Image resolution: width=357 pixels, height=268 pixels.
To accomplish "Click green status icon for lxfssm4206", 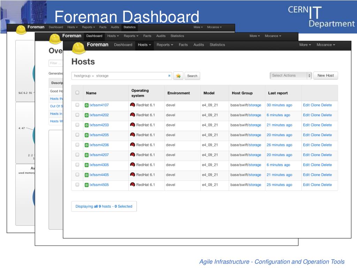I will 86,145.
